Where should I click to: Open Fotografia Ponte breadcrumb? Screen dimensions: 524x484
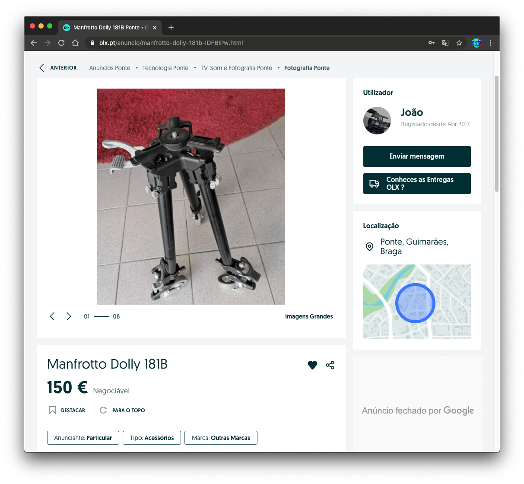click(x=307, y=68)
